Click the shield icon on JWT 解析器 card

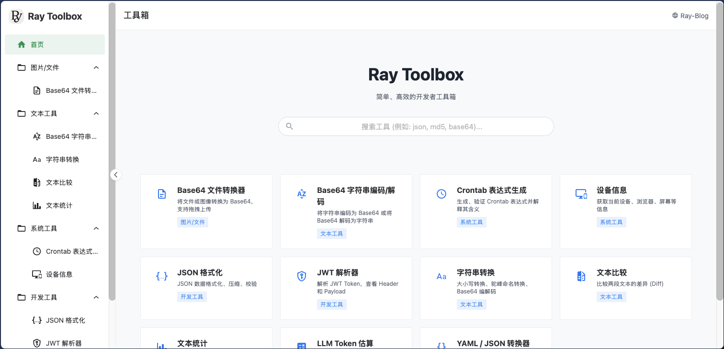coord(301,276)
